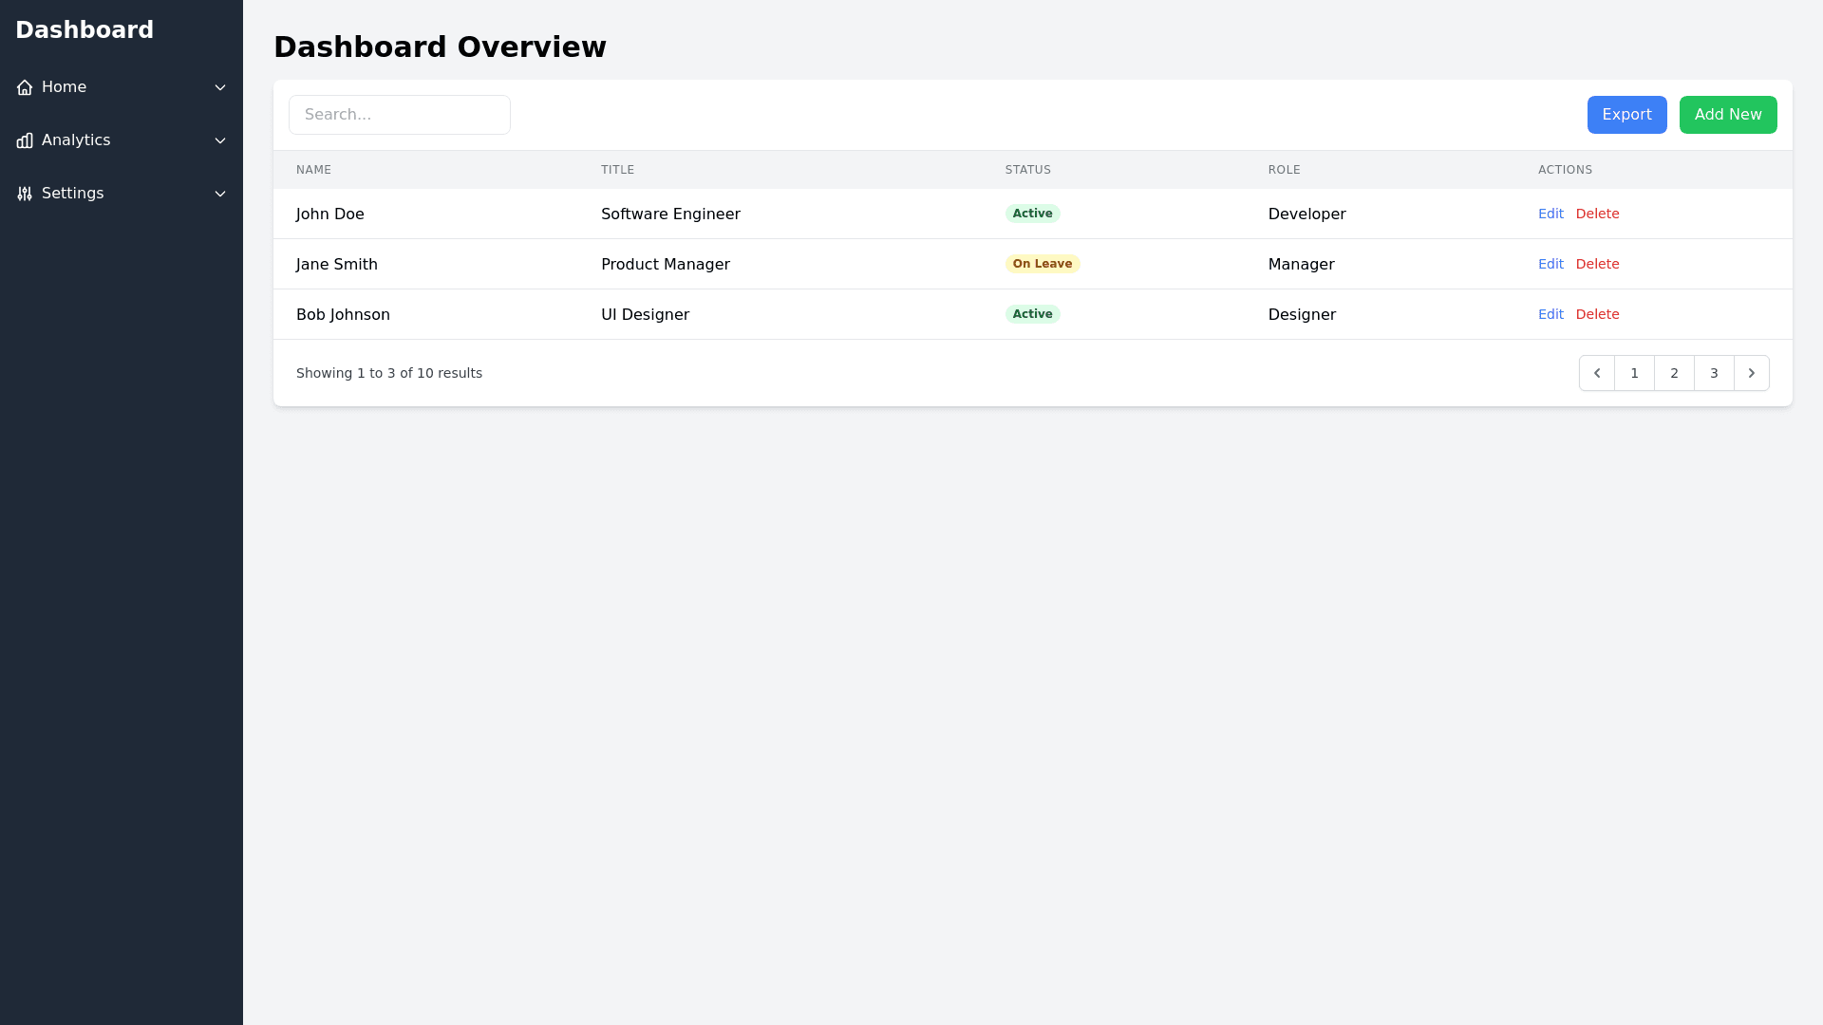The width and height of the screenshot is (1823, 1025).
Task: Click the On Leave status badge
Action: pos(1042,264)
